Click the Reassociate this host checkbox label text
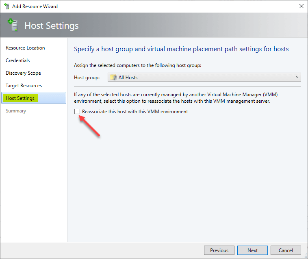Screen dimensions: 308x259 (135, 112)
